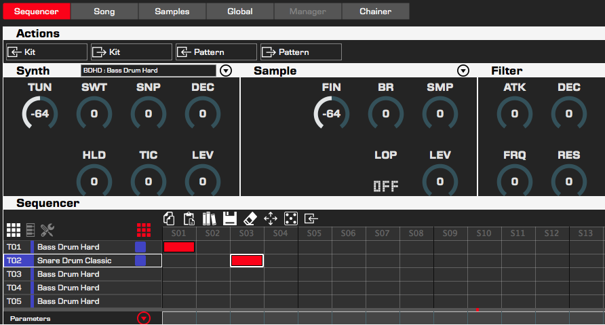Viewport: 605px width, 325px height.
Task: Click the dice randomize icon
Action: (x=290, y=218)
